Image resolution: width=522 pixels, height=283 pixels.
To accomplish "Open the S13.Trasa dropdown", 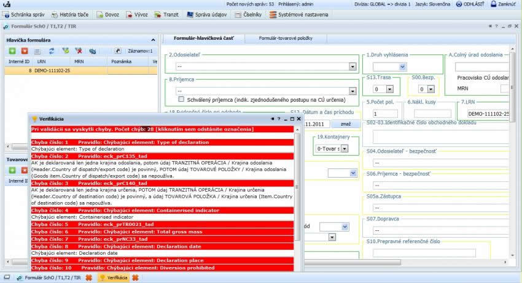I will [389, 89].
